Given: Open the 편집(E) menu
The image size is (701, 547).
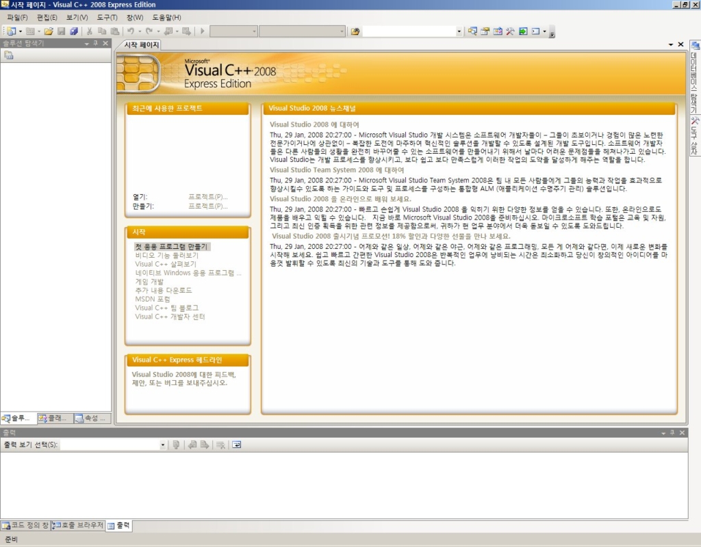Looking at the screenshot, I should (x=47, y=17).
